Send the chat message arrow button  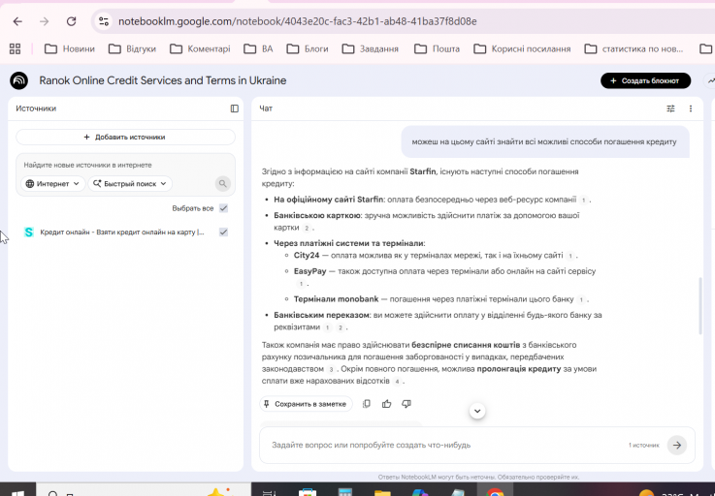(x=677, y=445)
